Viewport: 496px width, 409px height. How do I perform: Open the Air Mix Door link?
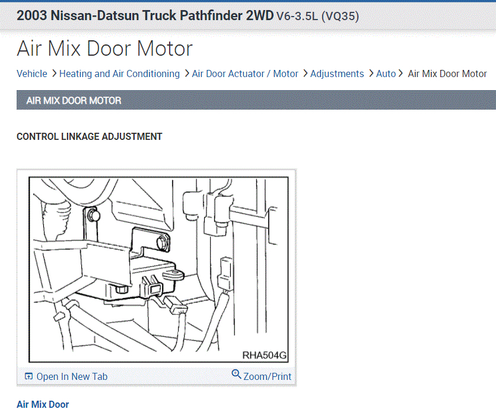point(43,404)
